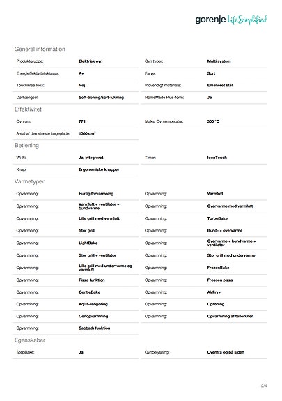
Task: Click the 300 °C max temperature value
Action: pyautogui.click(x=213, y=121)
